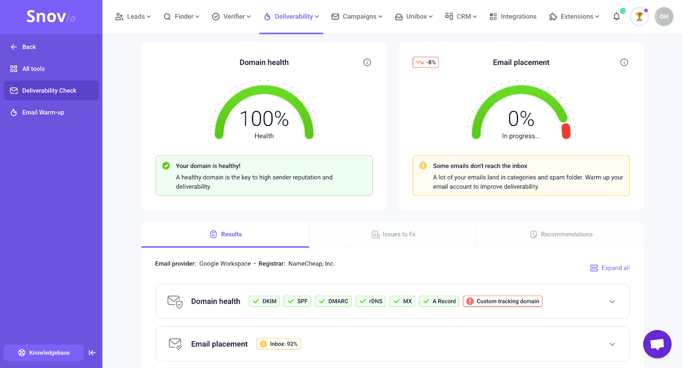Click the 'NameCheap, Inc.' registrar text

[312, 264]
